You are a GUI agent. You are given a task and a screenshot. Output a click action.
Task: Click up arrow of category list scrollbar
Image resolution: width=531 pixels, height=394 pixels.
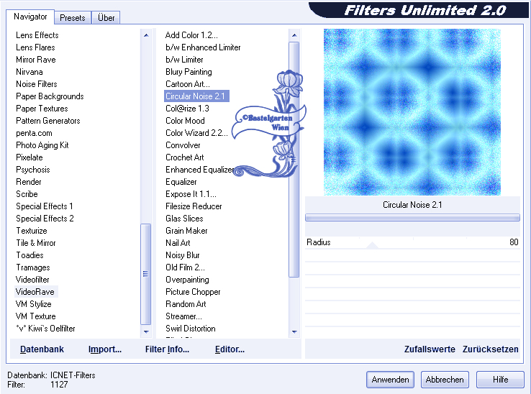click(x=146, y=35)
